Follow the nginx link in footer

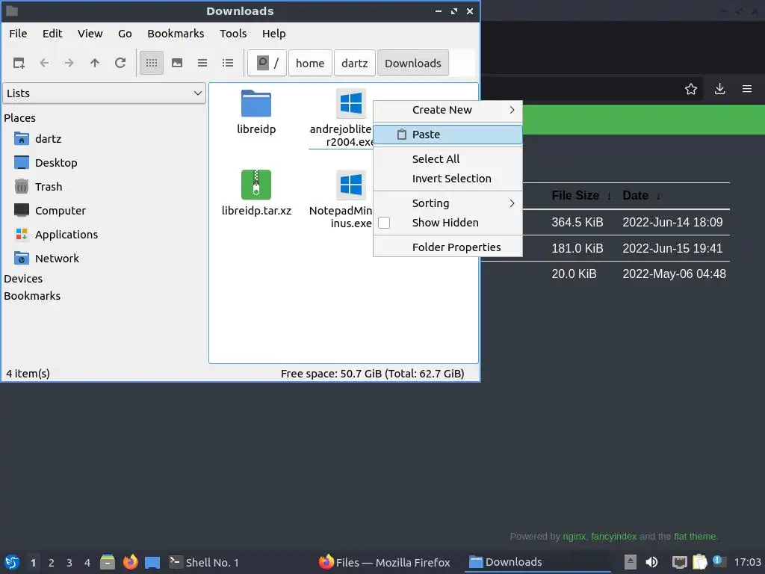tap(574, 537)
